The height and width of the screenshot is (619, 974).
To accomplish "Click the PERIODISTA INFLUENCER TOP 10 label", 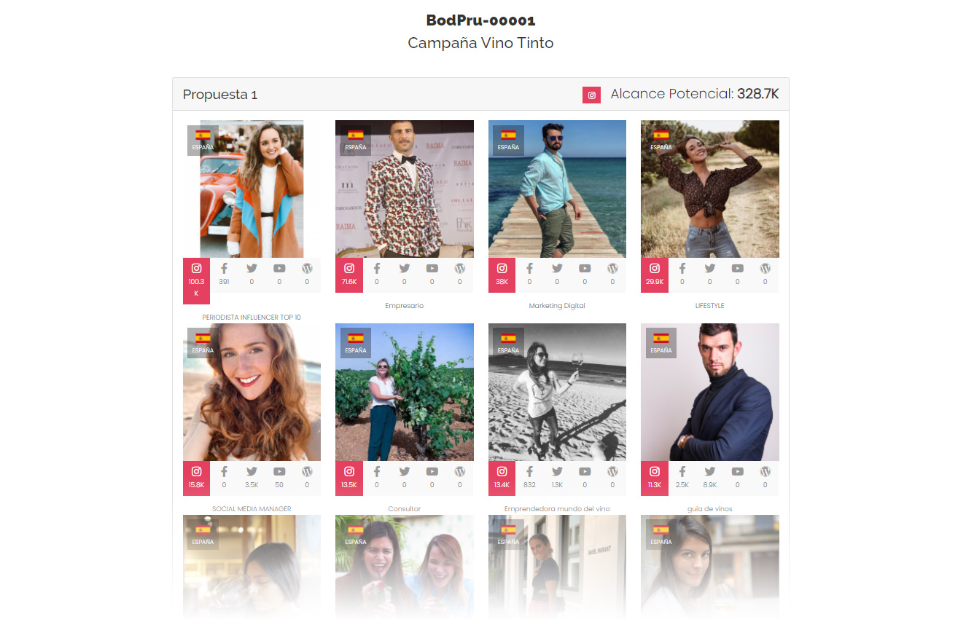I will pos(252,318).
